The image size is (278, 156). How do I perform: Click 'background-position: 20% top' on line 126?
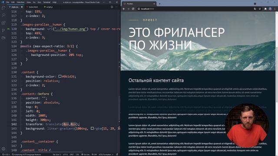(57, 55)
